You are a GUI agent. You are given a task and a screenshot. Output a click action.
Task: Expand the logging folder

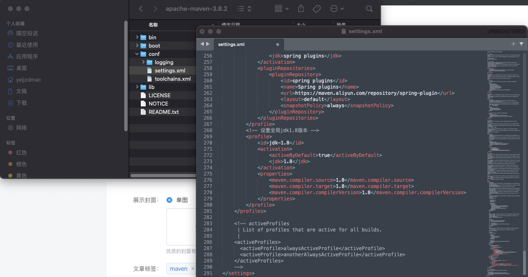pyautogui.click(x=143, y=62)
